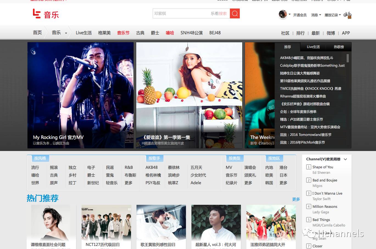Image resolution: width=376 pixels, height=249 pixels.
Task: Expand the avatar dropdown arrow
Action: [x=289, y=14]
